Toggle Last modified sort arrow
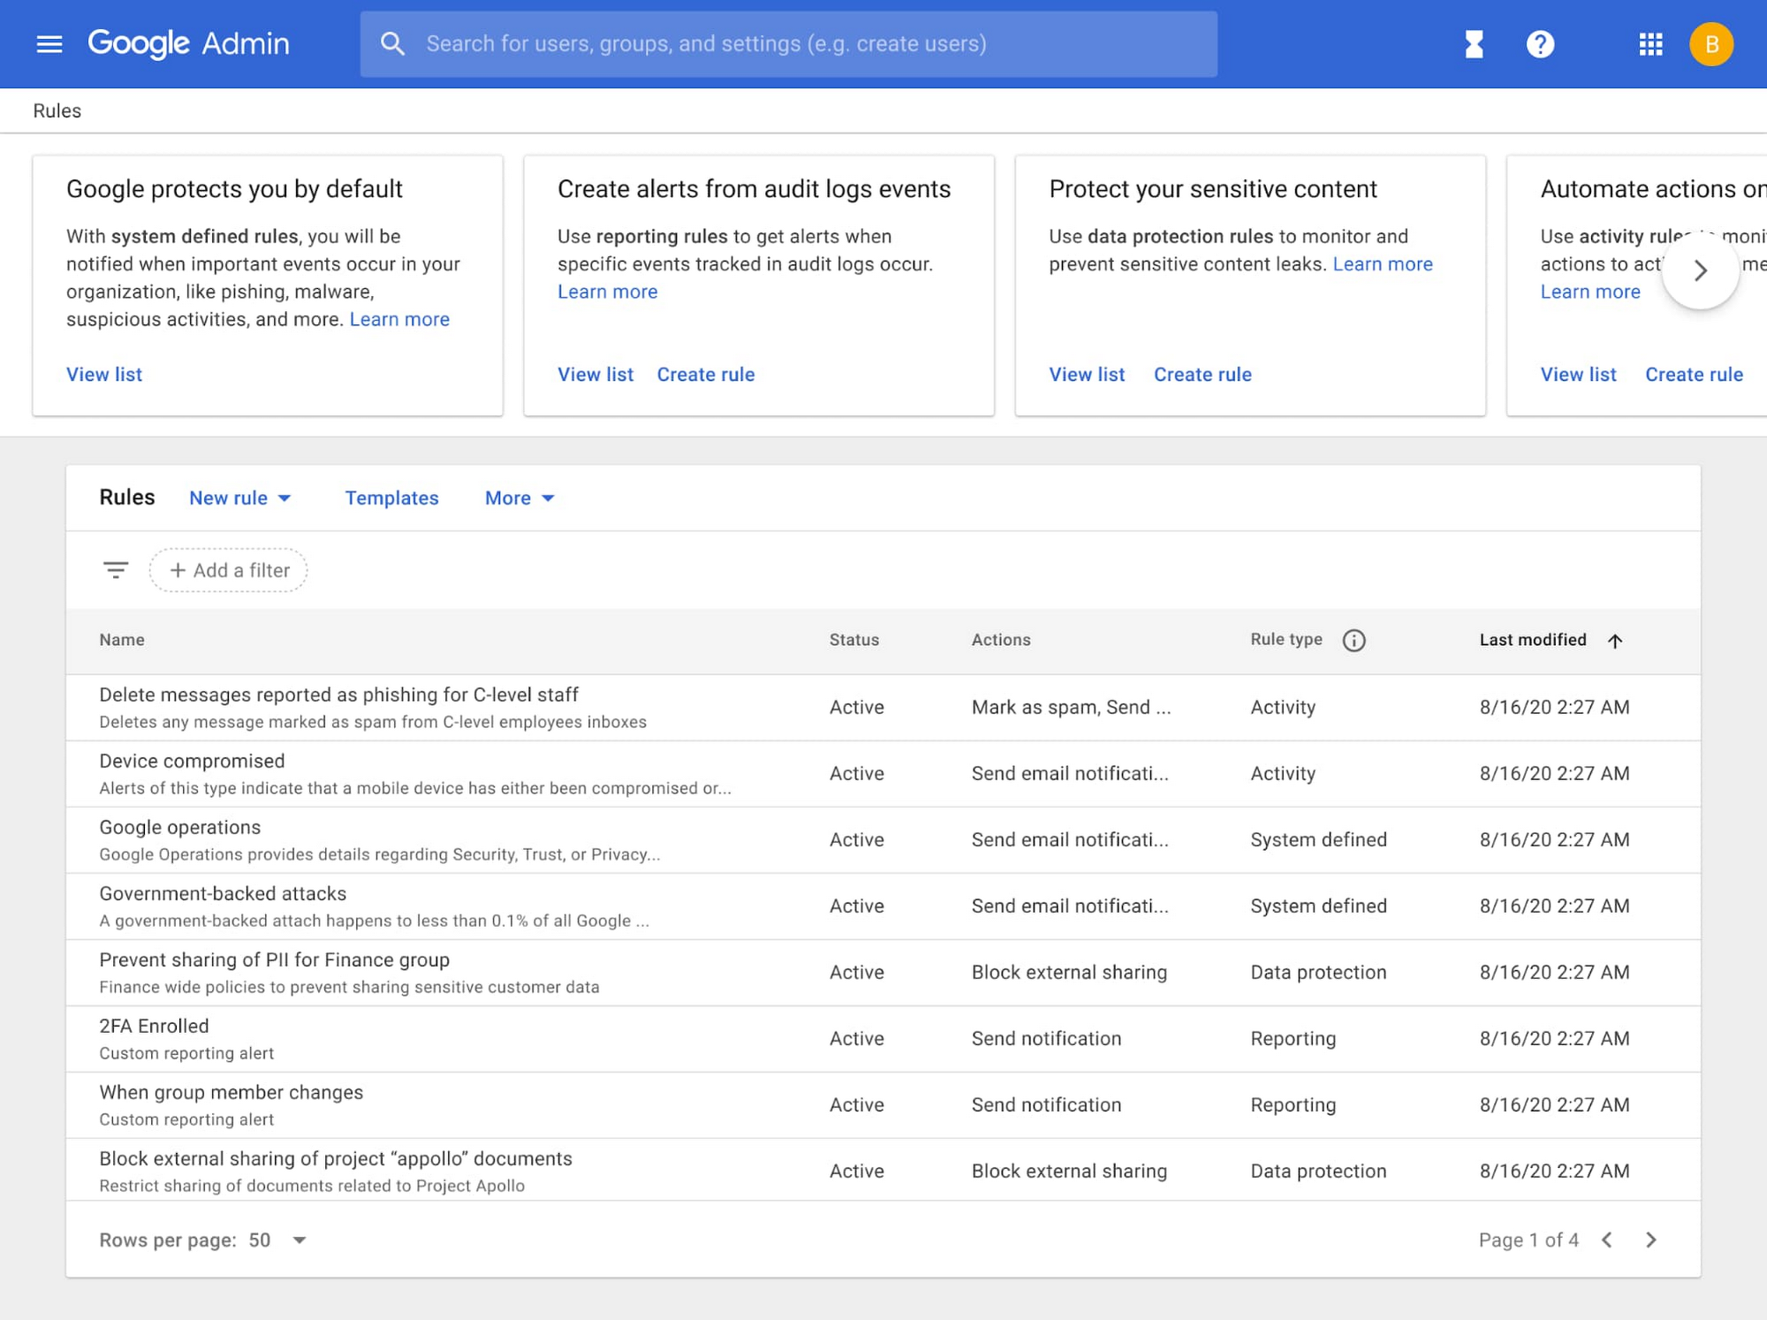Screen dimensions: 1767x1320 [1615, 641]
